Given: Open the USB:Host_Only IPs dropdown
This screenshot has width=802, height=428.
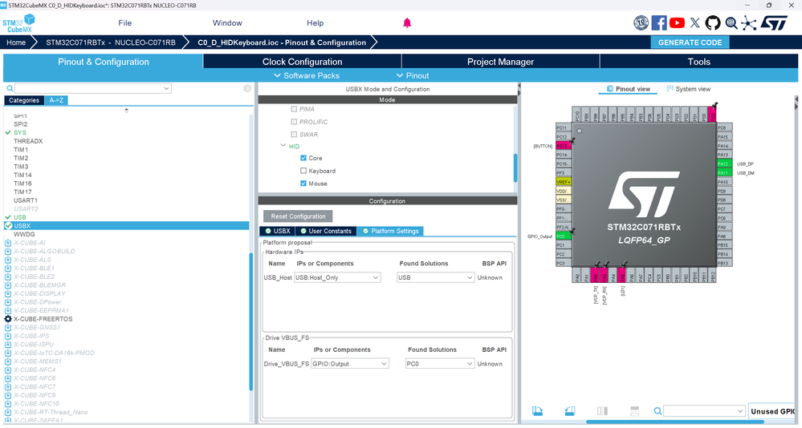Looking at the screenshot, I should pyautogui.click(x=337, y=278).
